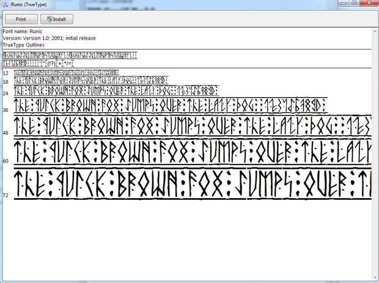Screen dimensions: 379x283
Task: Click the 12 point size label
Action: (6, 73)
